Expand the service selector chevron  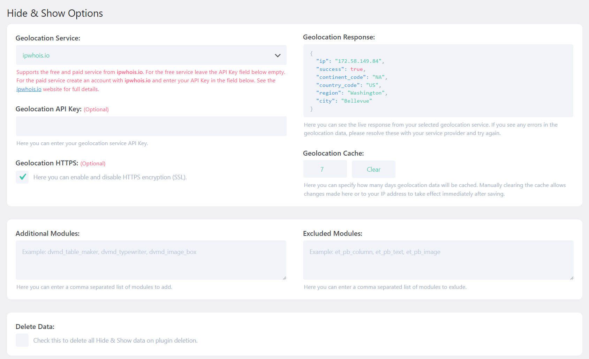277,55
